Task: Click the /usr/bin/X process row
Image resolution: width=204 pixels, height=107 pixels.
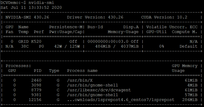Action: 101,80
